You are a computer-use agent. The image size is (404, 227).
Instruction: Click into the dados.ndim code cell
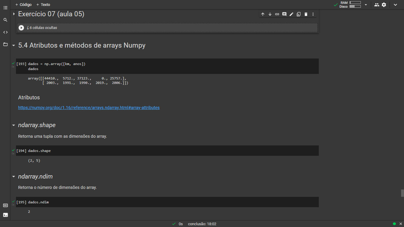point(173,202)
